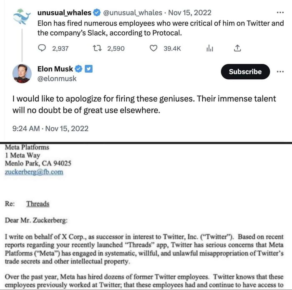Open the zuckerberg@fb.com email link

click(34, 172)
